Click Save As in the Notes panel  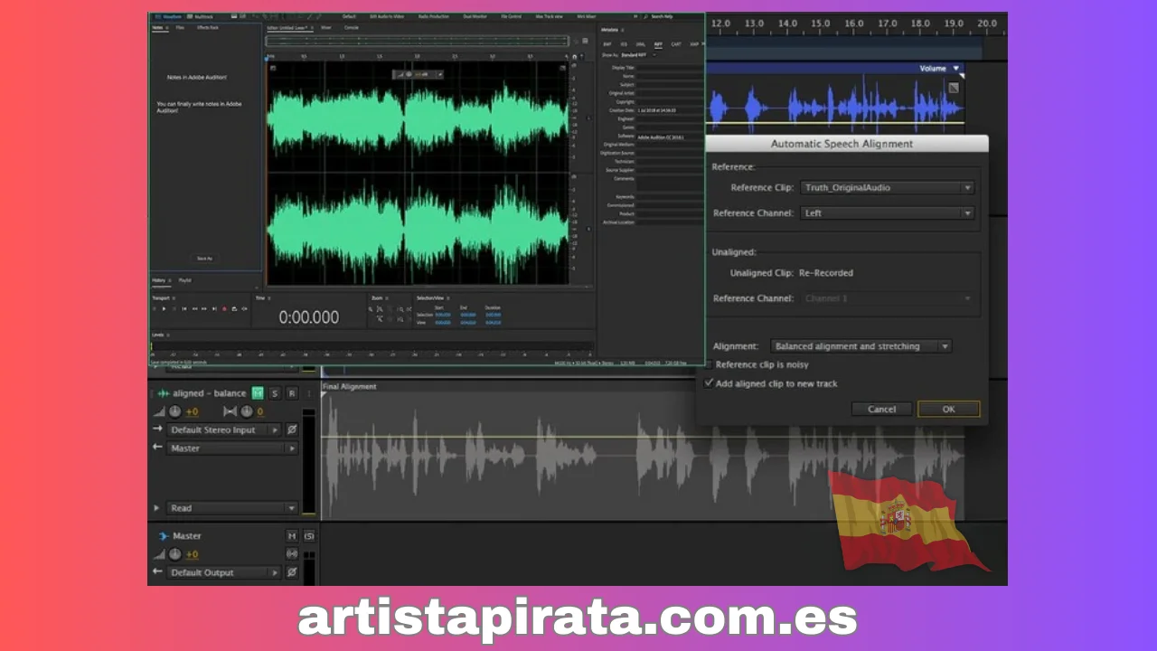point(205,259)
